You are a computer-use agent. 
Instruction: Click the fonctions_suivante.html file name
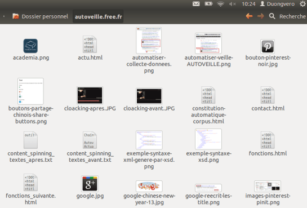point(31,199)
